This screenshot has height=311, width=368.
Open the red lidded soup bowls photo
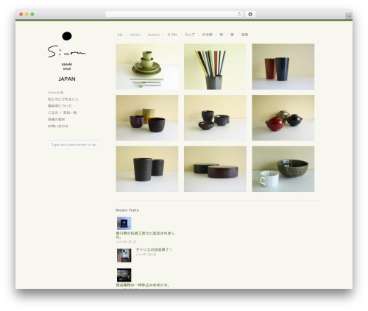click(x=283, y=118)
